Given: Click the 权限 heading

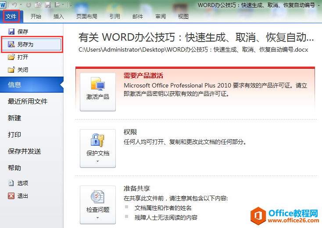Looking at the screenshot, I should [x=130, y=132].
